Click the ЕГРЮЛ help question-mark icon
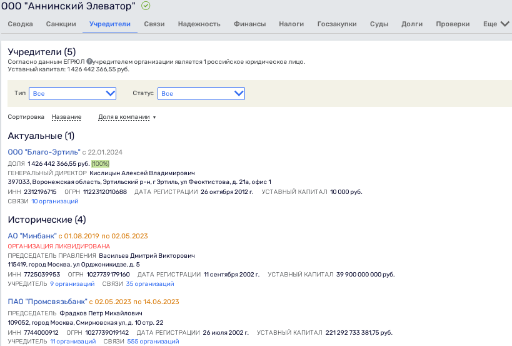The height and width of the screenshot is (346, 512). 89,61
